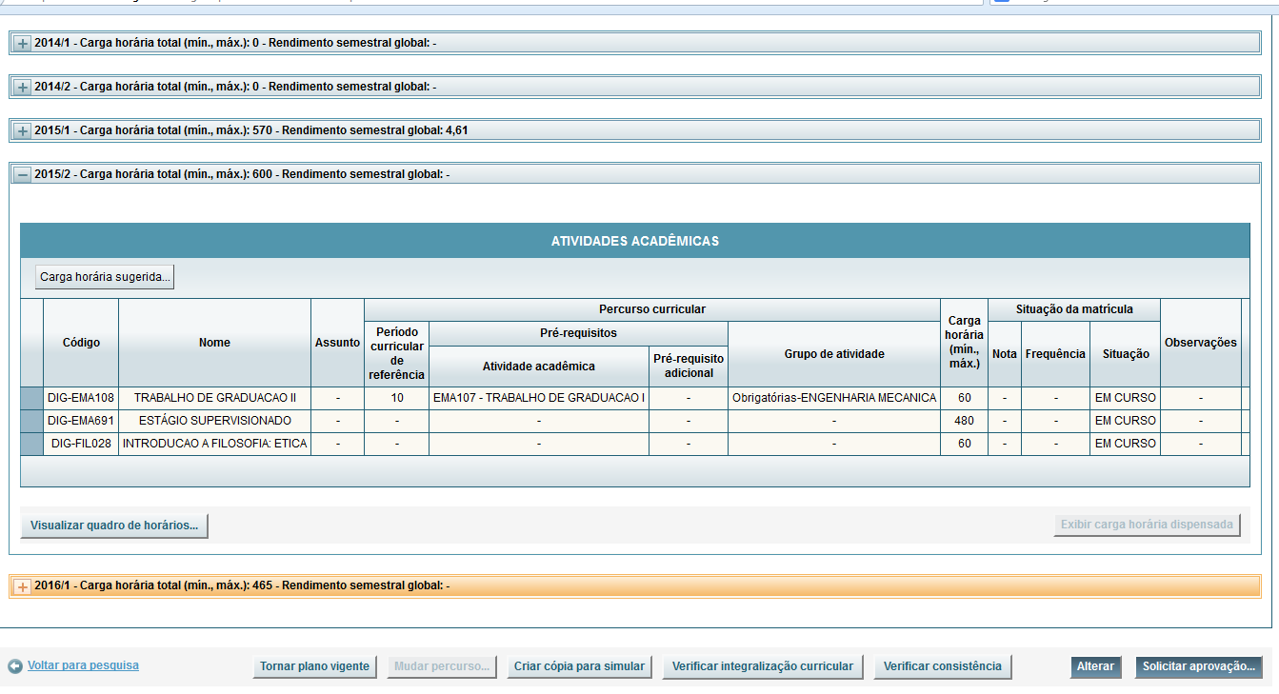Screen dimensions: 1279x694
Task: Click EM CURSO status for DIG-FIL028
Action: [x=1126, y=444]
